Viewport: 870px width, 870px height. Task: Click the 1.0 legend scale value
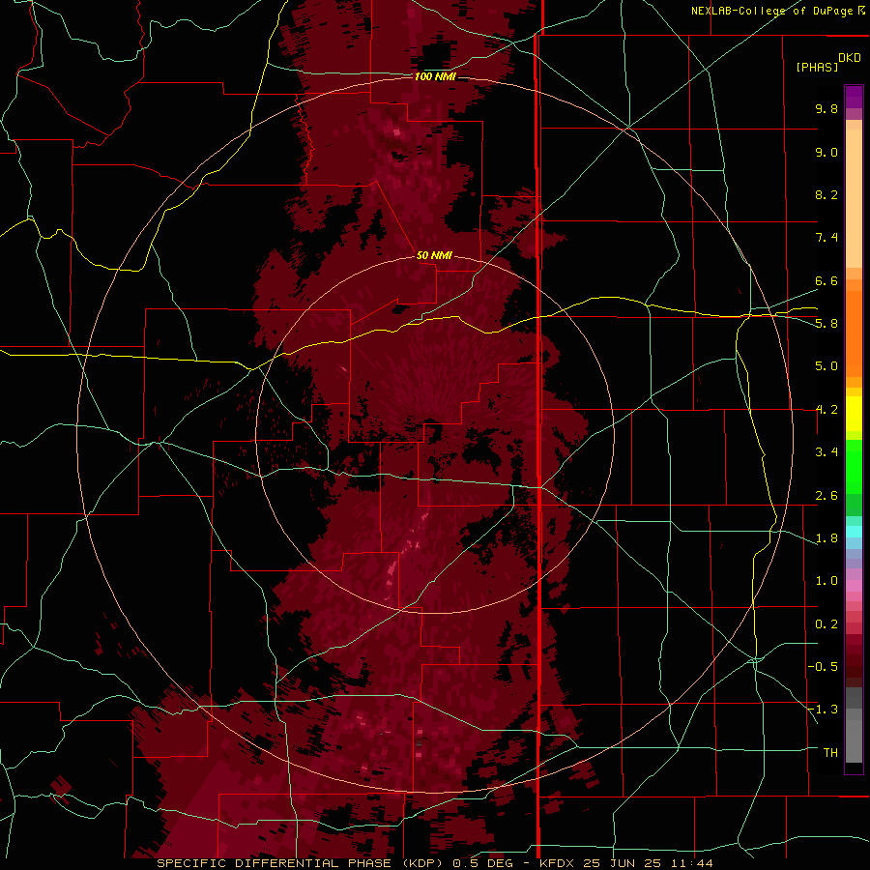pos(826,581)
